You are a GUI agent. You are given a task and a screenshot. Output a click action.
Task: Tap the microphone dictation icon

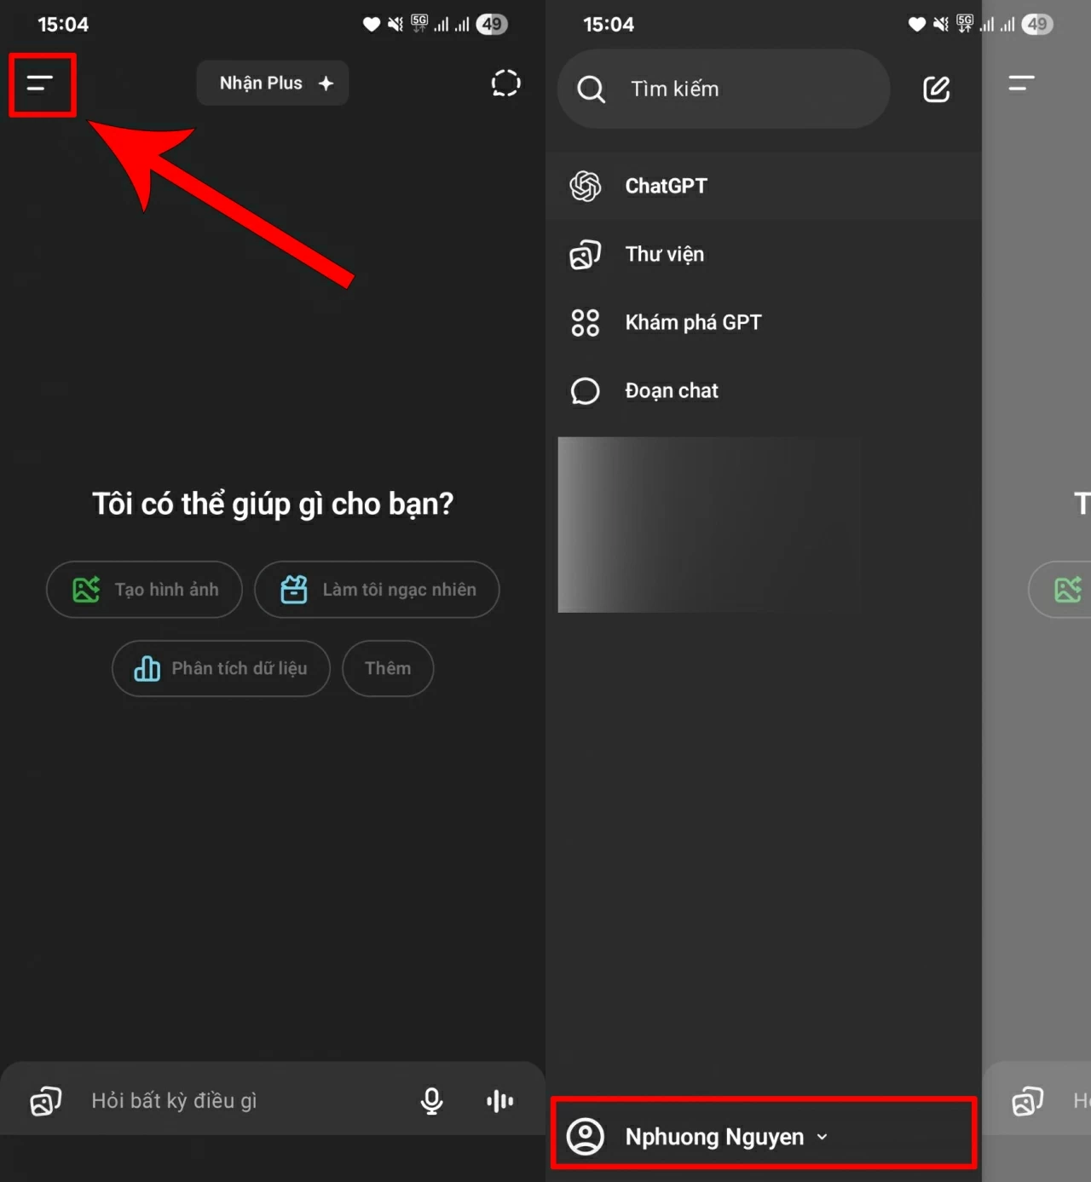(x=432, y=1101)
